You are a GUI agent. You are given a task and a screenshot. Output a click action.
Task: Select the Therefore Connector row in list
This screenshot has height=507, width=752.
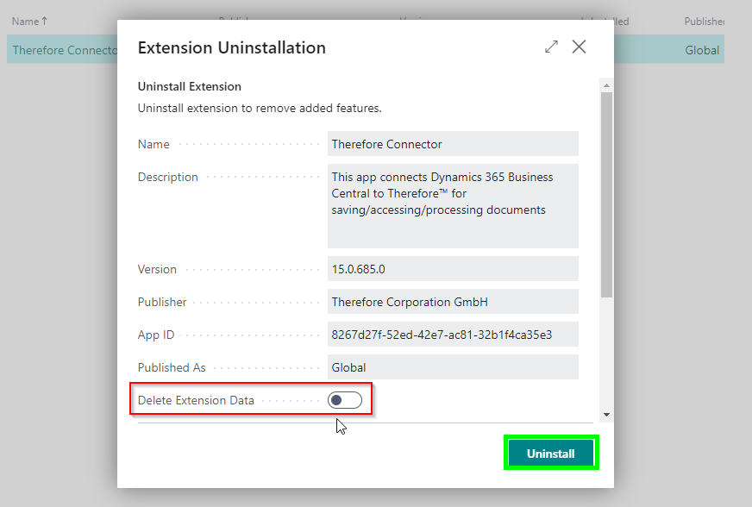[62, 50]
